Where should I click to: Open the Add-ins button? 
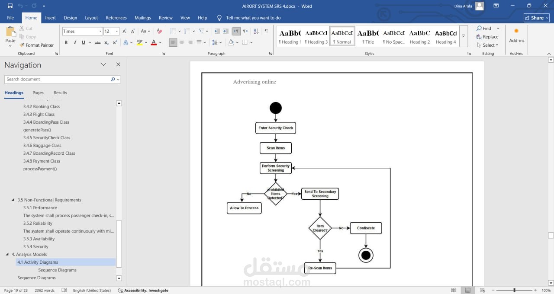click(x=516, y=35)
